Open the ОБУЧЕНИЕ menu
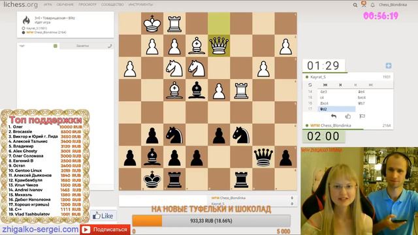Viewport: 418px width, 235px height. [x=65, y=5]
